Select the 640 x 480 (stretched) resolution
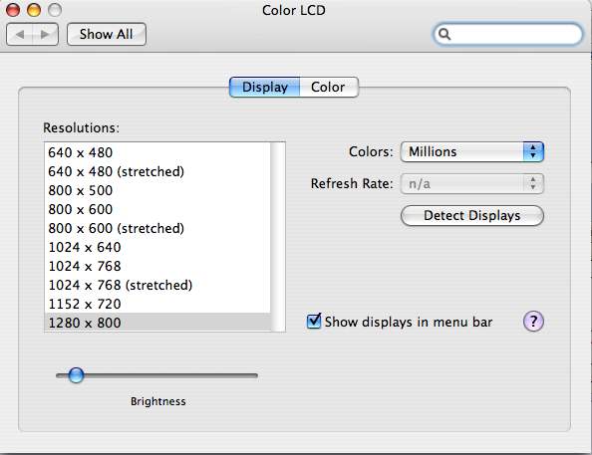 click(x=157, y=171)
